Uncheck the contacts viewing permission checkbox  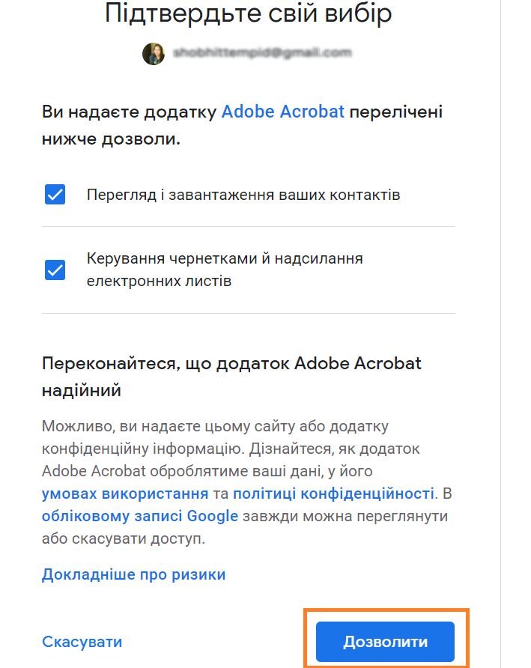(x=55, y=195)
